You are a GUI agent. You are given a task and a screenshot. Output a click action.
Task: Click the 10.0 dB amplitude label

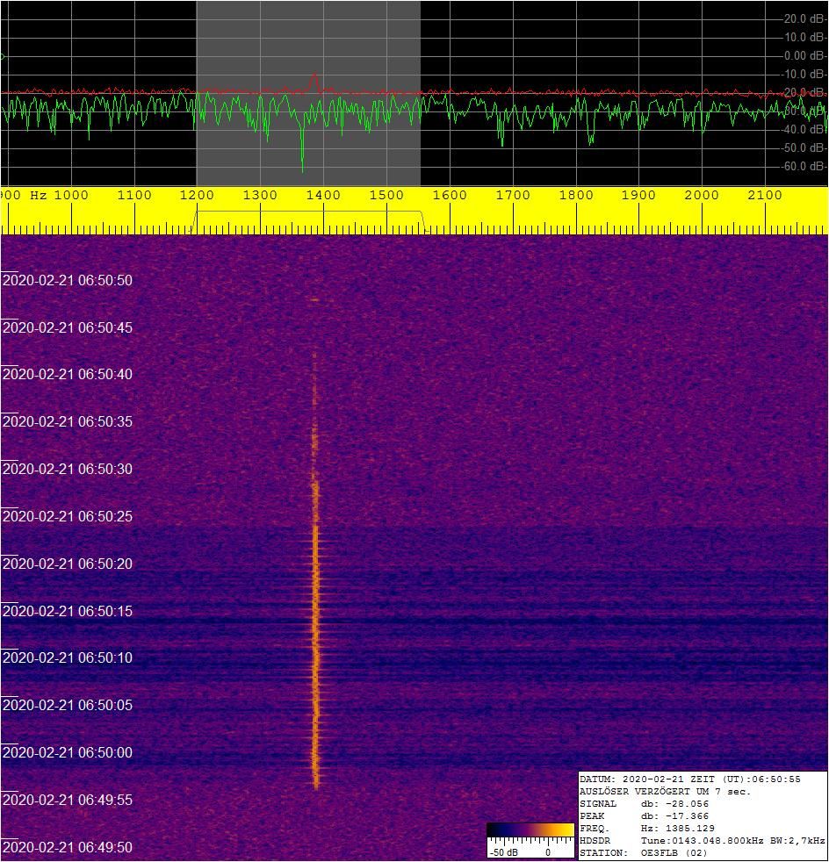804,38
